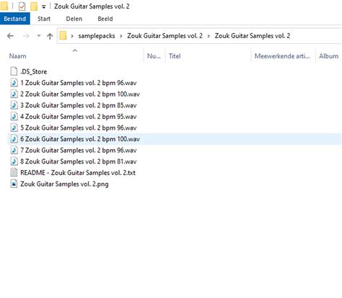Click audio icon of file 6 bpm 100
The width and height of the screenshot is (342, 298).
click(x=14, y=139)
